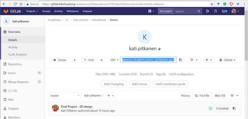Open the Files (109.1 MB) link

coord(105,74)
